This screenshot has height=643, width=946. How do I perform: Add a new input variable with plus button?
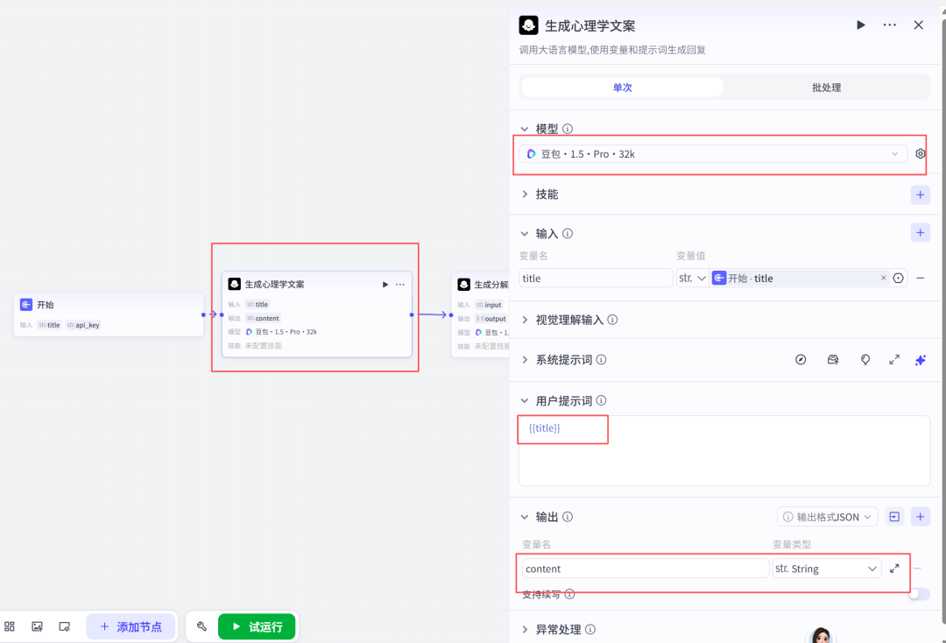click(920, 232)
